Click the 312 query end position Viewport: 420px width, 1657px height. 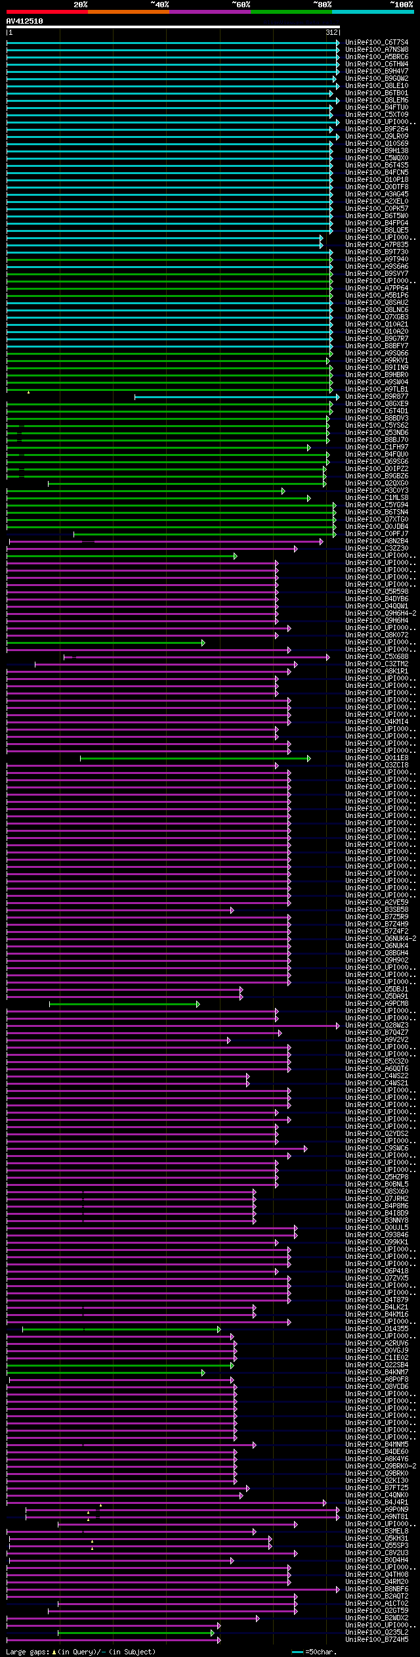coord(331,32)
